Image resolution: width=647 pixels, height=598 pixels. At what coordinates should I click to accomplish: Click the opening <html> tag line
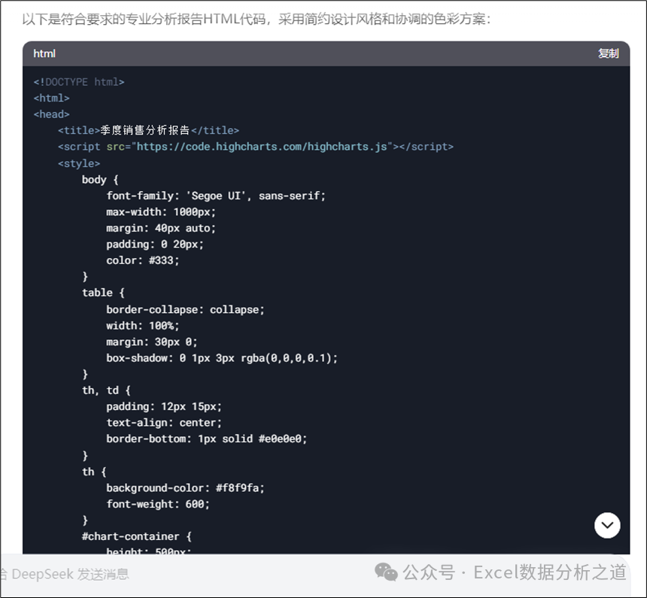tap(52, 99)
